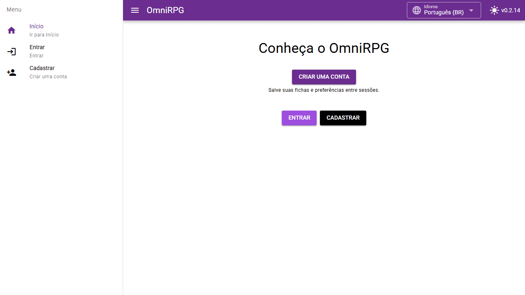Click the globe icon in language selector
525x295 pixels.
417,10
